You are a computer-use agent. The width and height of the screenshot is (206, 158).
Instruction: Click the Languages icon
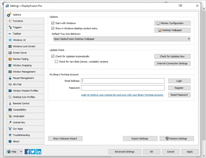tap(10, 116)
